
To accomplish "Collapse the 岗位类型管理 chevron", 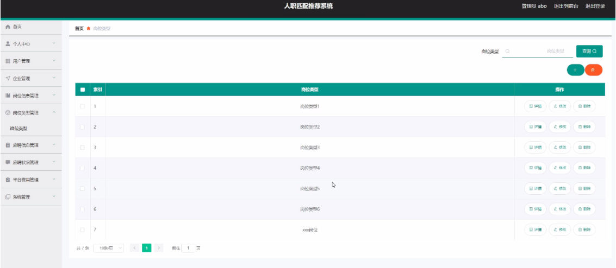I will tap(54, 112).
